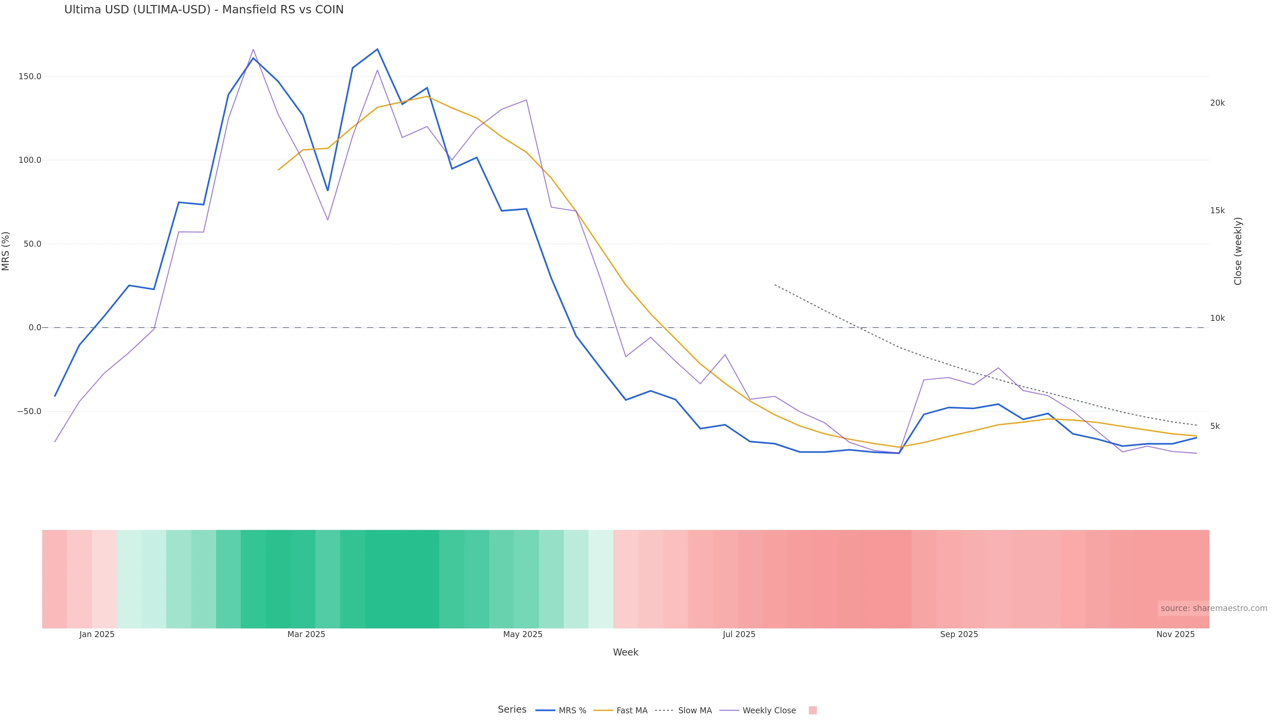Click the purple Weekly Close legend line icon

click(x=729, y=711)
